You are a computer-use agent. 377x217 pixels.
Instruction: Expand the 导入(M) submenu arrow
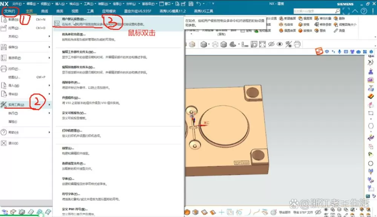pyautogui.click(x=49, y=85)
